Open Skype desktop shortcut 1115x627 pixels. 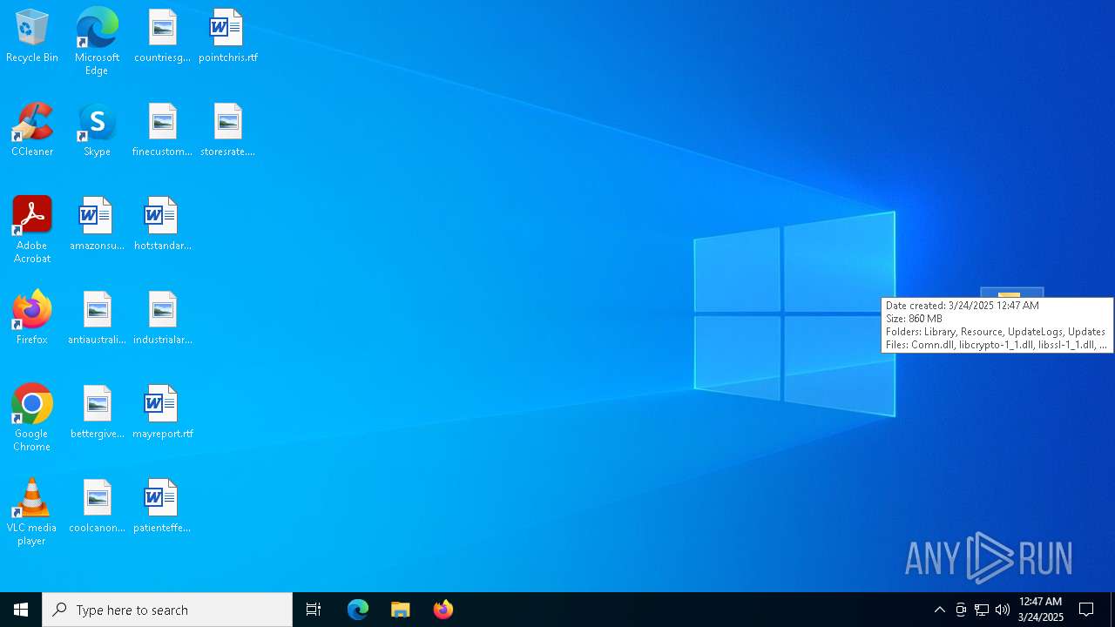97,131
